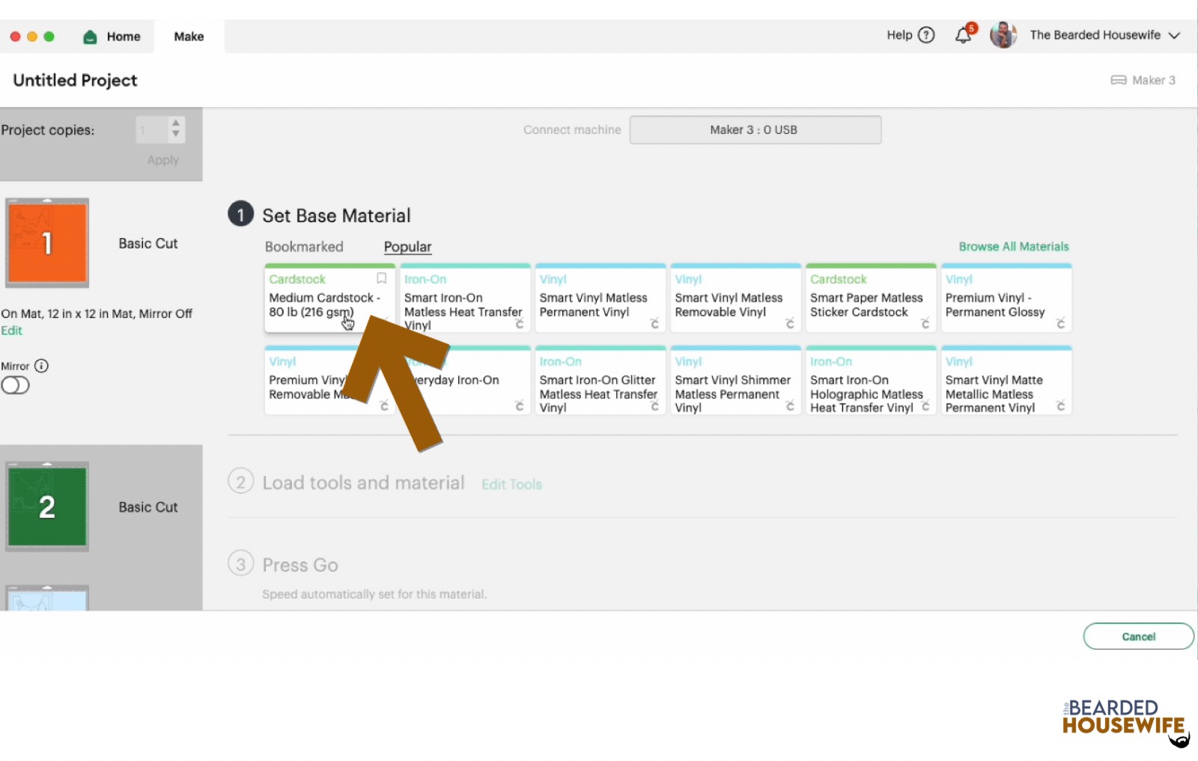Choose Smart Vinyl Matless Removable Vinyl
Image resolution: width=1198 pixels, height=761 pixels.
(736, 298)
